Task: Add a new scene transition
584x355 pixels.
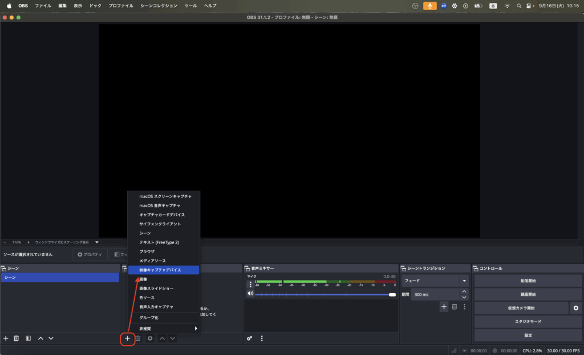Action: [x=444, y=307]
